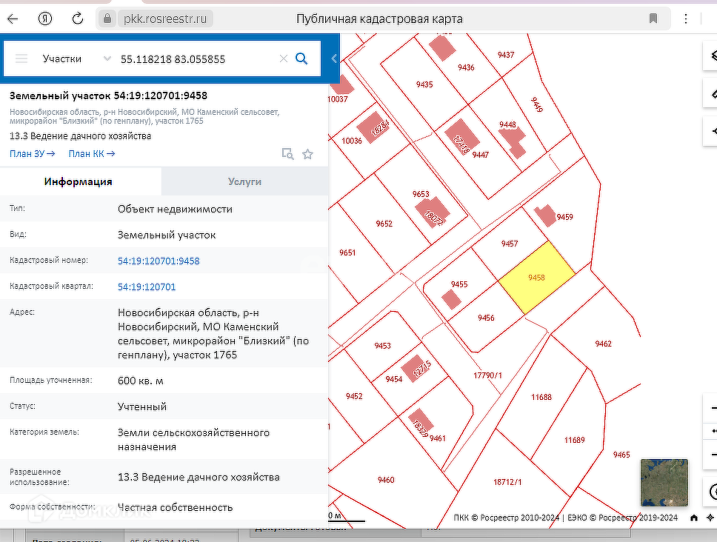Collapse the side panel with left chevron
The image size is (717, 542).
[x=334, y=58]
